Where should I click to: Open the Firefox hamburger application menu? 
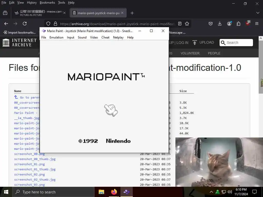click(x=257, y=24)
